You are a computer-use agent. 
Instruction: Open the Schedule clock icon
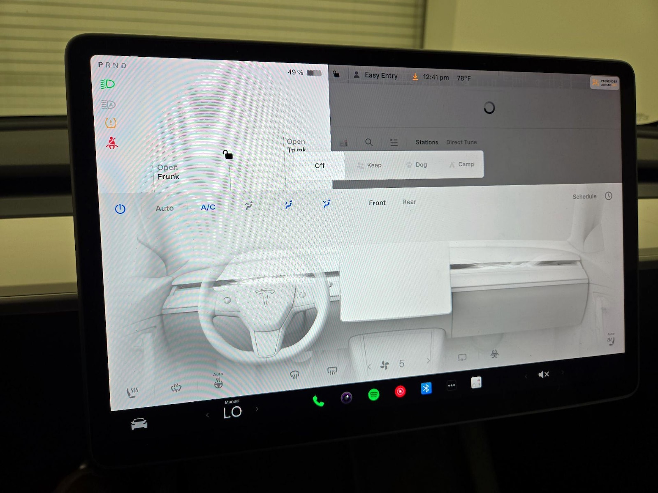tap(609, 196)
